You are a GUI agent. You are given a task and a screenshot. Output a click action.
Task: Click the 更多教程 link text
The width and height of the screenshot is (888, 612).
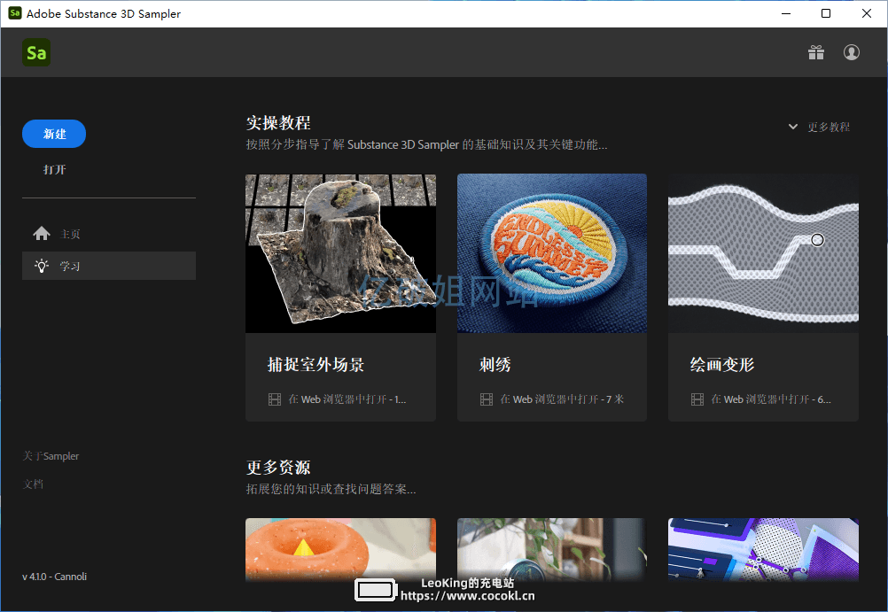click(x=829, y=127)
